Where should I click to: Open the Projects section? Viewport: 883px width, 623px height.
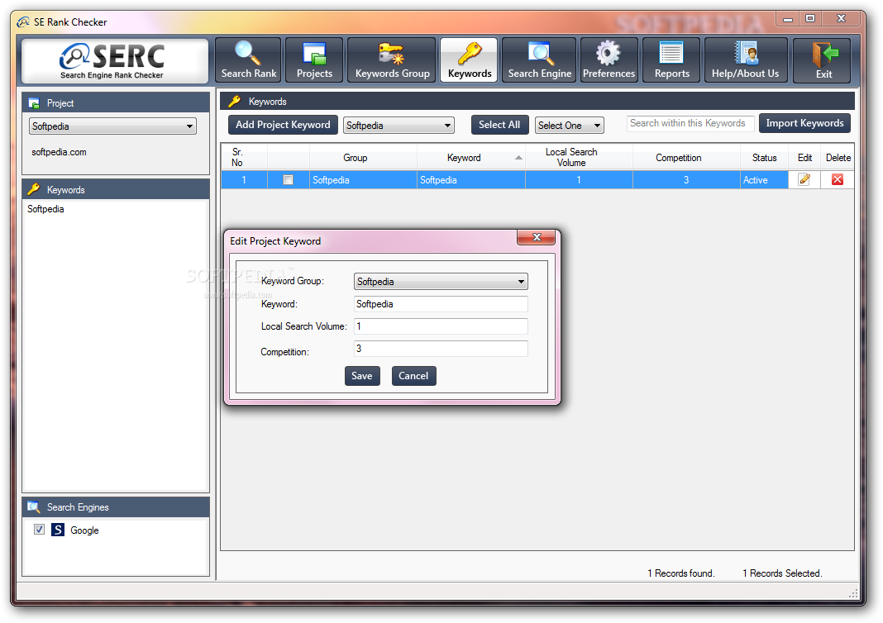(314, 60)
